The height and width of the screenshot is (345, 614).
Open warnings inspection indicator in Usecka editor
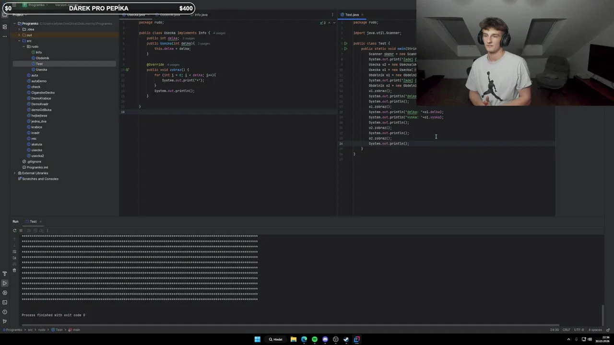tap(323, 23)
